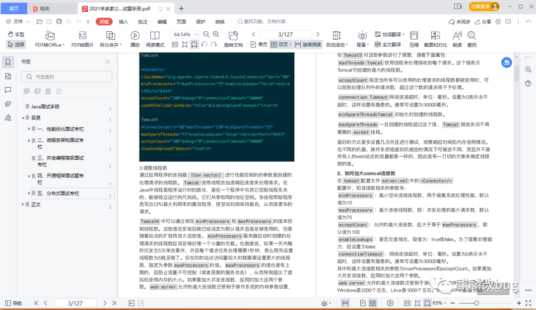Zoom in with the plus magnifier
This screenshot has width=536, height=310.
pyautogui.click(x=216, y=35)
